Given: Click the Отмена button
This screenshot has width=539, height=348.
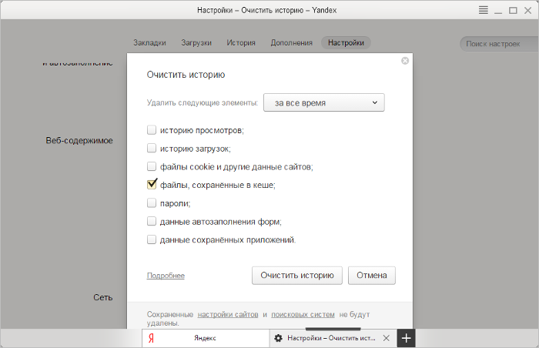Looking at the screenshot, I should (372, 276).
